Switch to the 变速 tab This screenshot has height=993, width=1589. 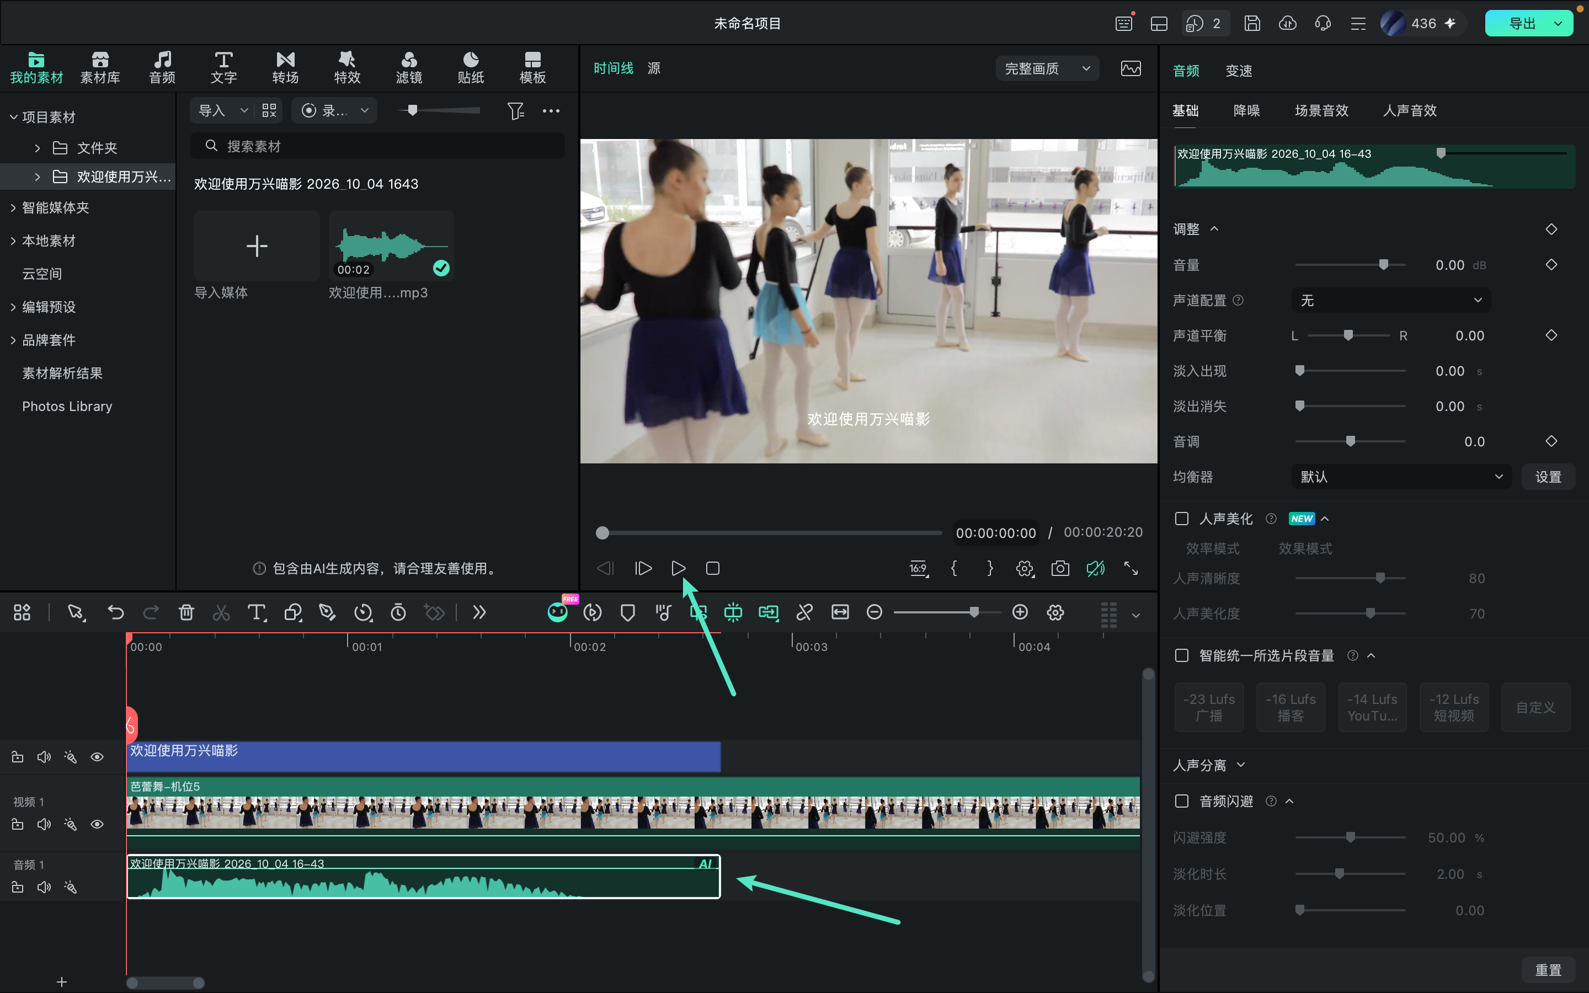(x=1238, y=70)
